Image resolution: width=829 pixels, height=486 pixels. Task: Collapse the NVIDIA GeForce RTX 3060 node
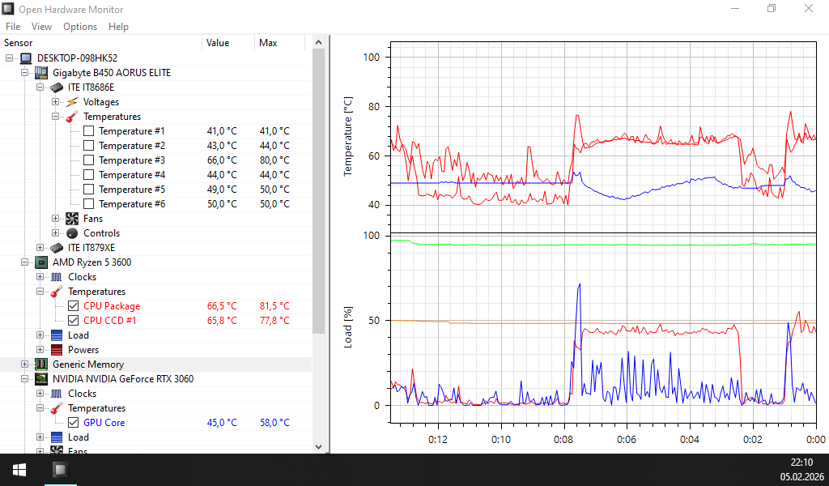[x=24, y=378]
